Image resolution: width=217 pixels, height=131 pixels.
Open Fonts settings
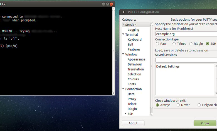tap(132, 84)
